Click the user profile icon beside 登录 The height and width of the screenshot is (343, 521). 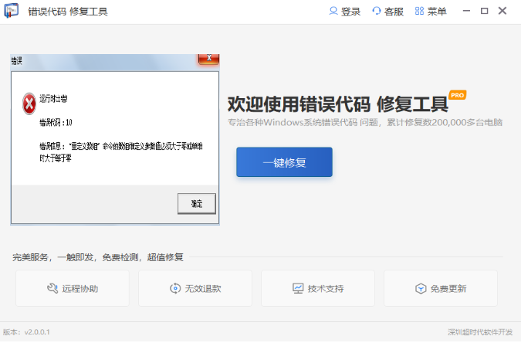click(333, 11)
